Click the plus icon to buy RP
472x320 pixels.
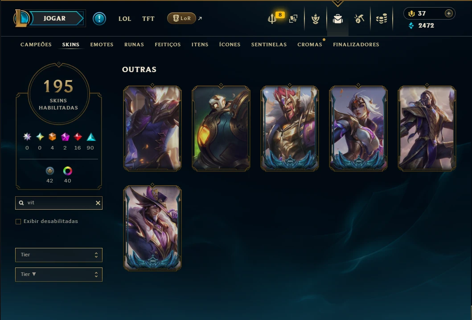pyautogui.click(x=448, y=13)
